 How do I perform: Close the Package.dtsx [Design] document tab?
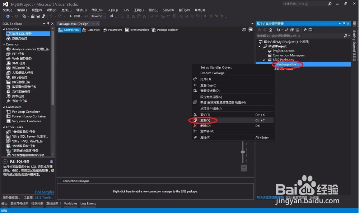98,24
